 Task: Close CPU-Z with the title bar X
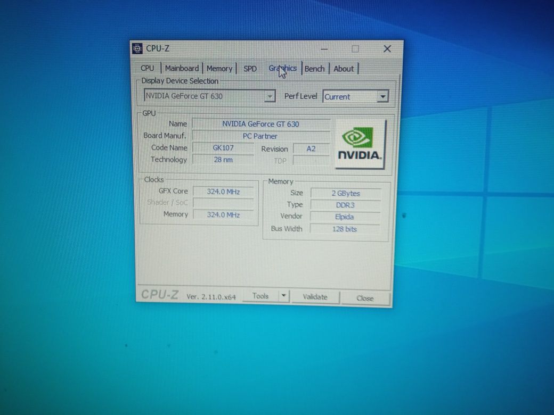coord(387,49)
